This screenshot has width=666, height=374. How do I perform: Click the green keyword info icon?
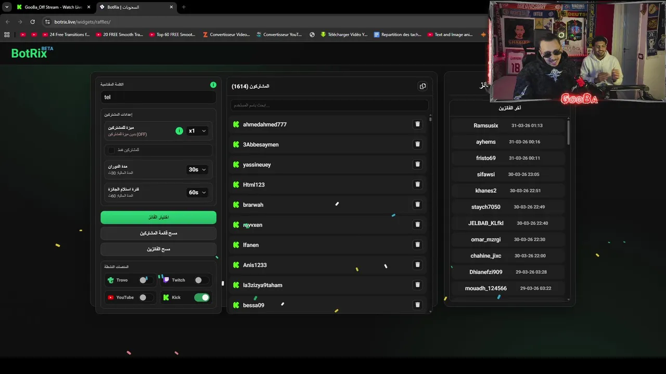213,85
